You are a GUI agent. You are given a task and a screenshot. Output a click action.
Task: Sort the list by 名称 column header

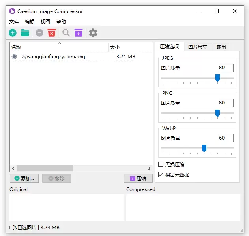59,47
